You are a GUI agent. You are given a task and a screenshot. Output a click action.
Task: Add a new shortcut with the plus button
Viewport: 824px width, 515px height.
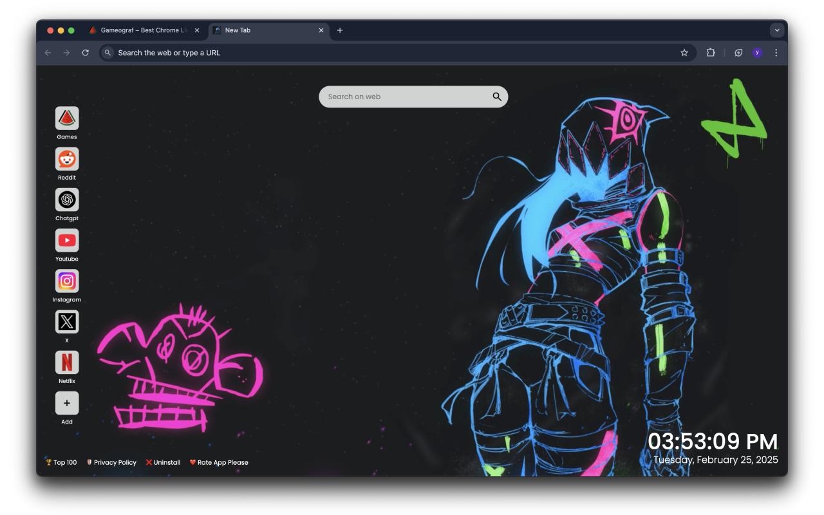point(67,403)
